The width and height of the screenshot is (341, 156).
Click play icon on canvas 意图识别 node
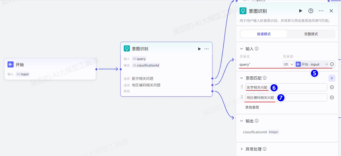click(x=199, y=49)
